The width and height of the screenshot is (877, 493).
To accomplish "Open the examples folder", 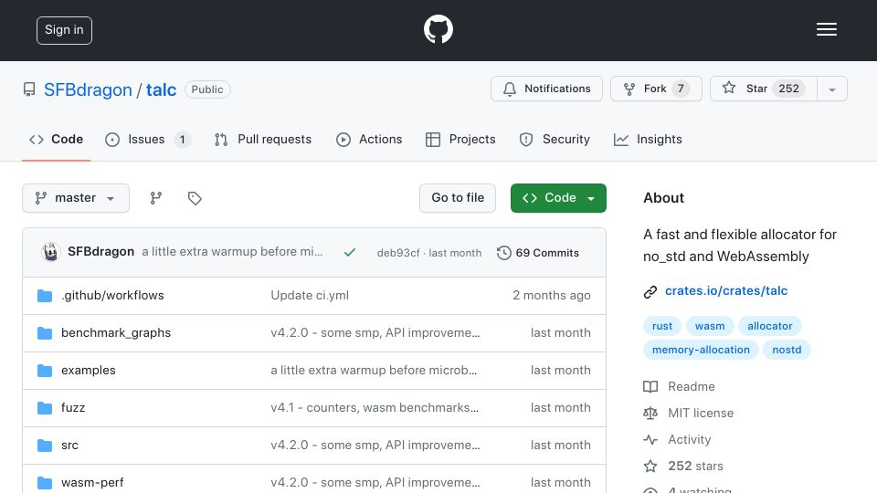I will click(x=89, y=370).
